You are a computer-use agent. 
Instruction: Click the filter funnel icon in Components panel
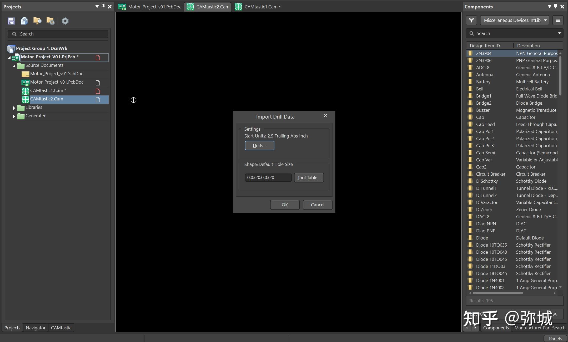click(471, 20)
